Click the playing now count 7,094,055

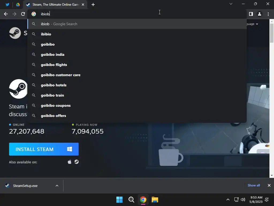[x=87, y=131]
